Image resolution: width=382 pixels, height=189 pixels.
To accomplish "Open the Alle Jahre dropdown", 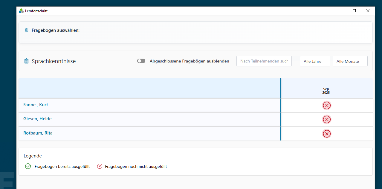I will point(315,61).
